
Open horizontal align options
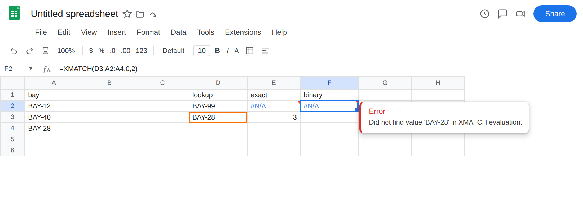pos(265,51)
